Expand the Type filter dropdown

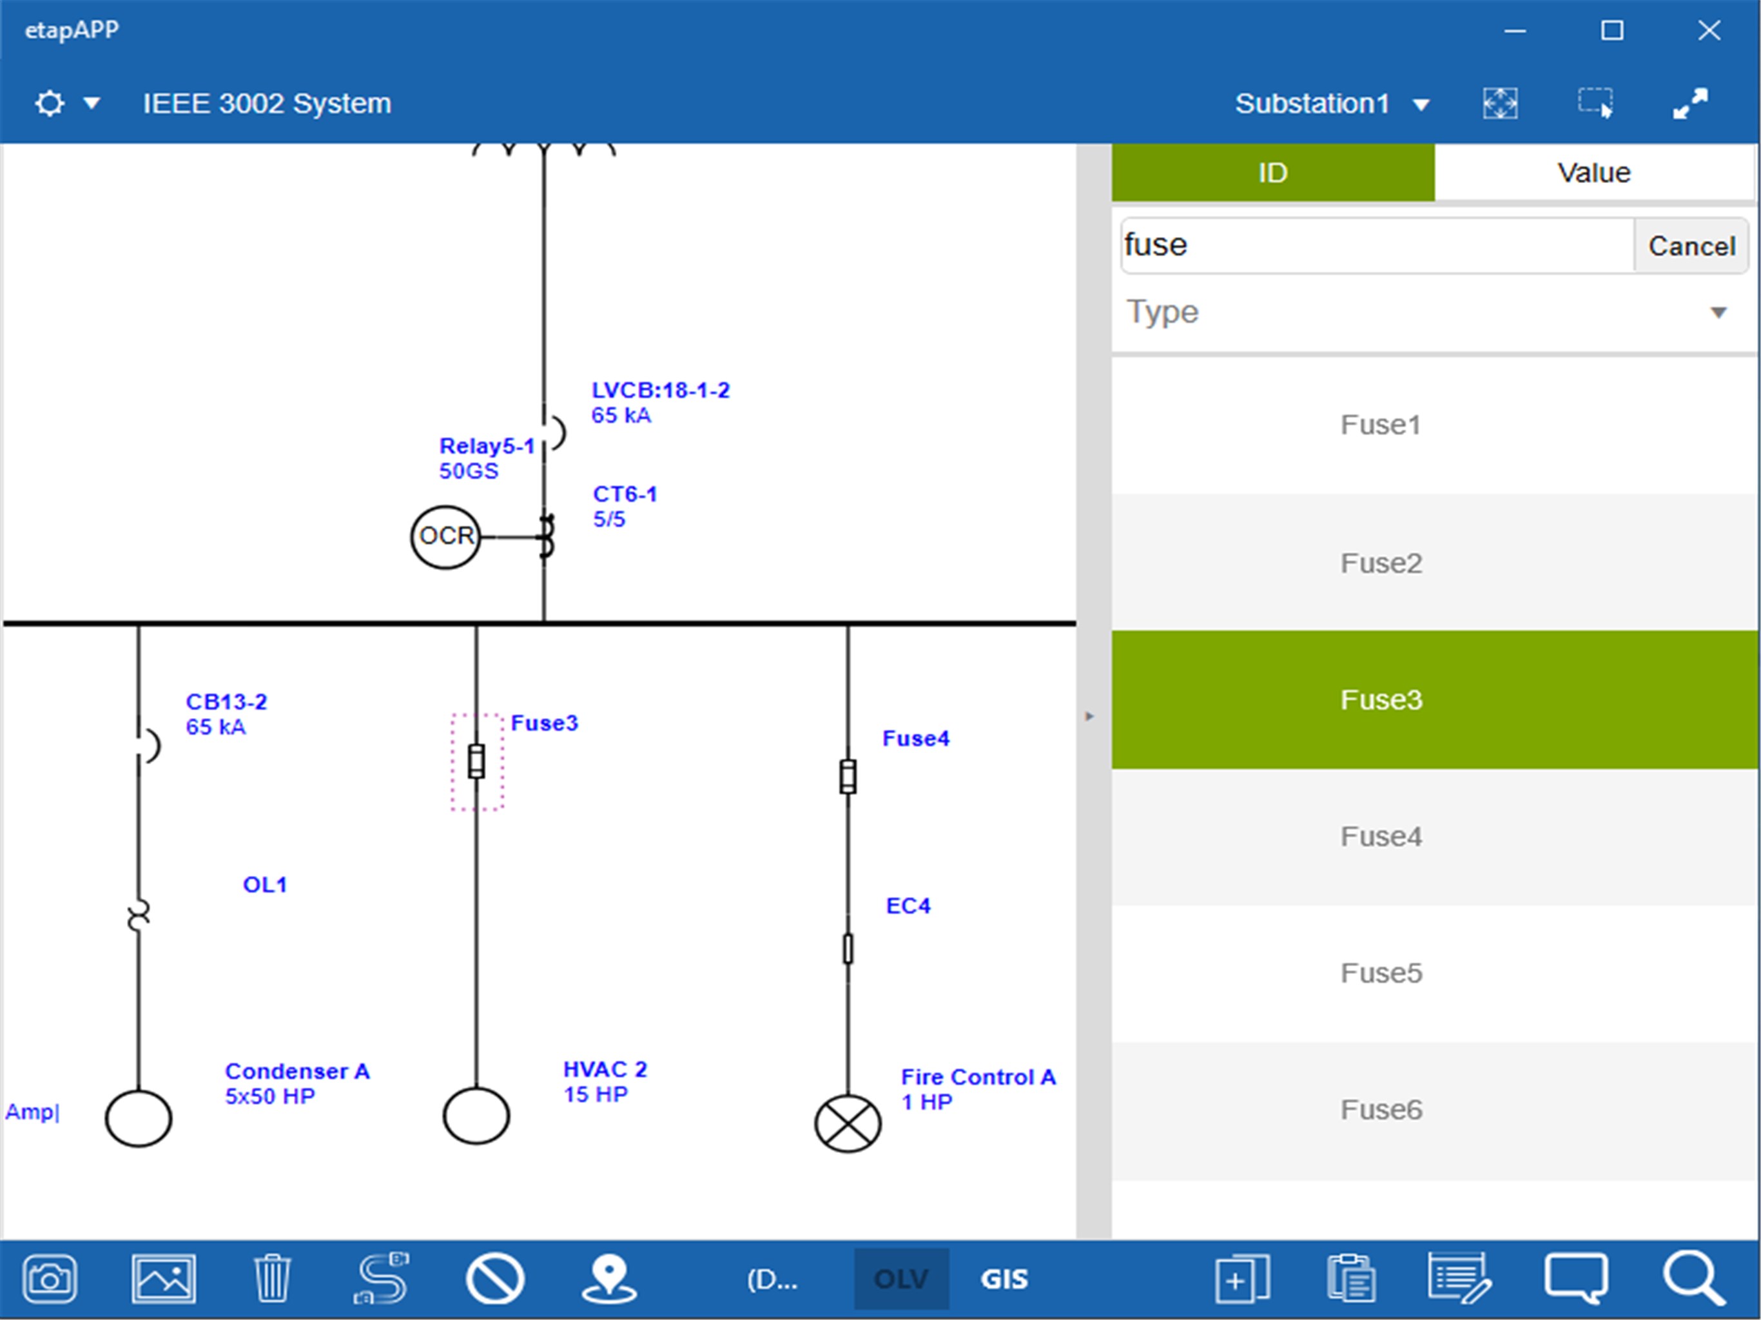click(1718, 312)
